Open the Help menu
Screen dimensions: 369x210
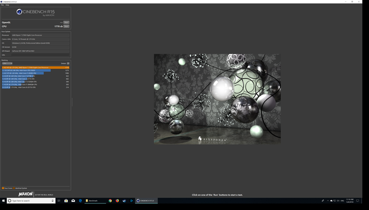coord(7,5)
